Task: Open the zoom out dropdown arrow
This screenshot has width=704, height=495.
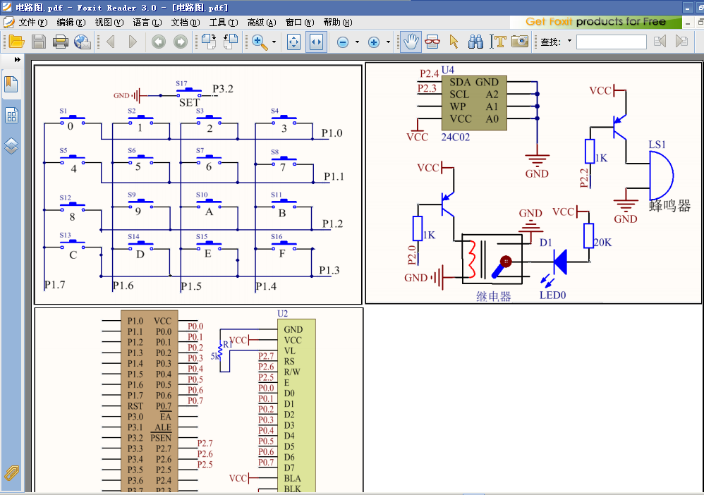Action: point(358,42)
